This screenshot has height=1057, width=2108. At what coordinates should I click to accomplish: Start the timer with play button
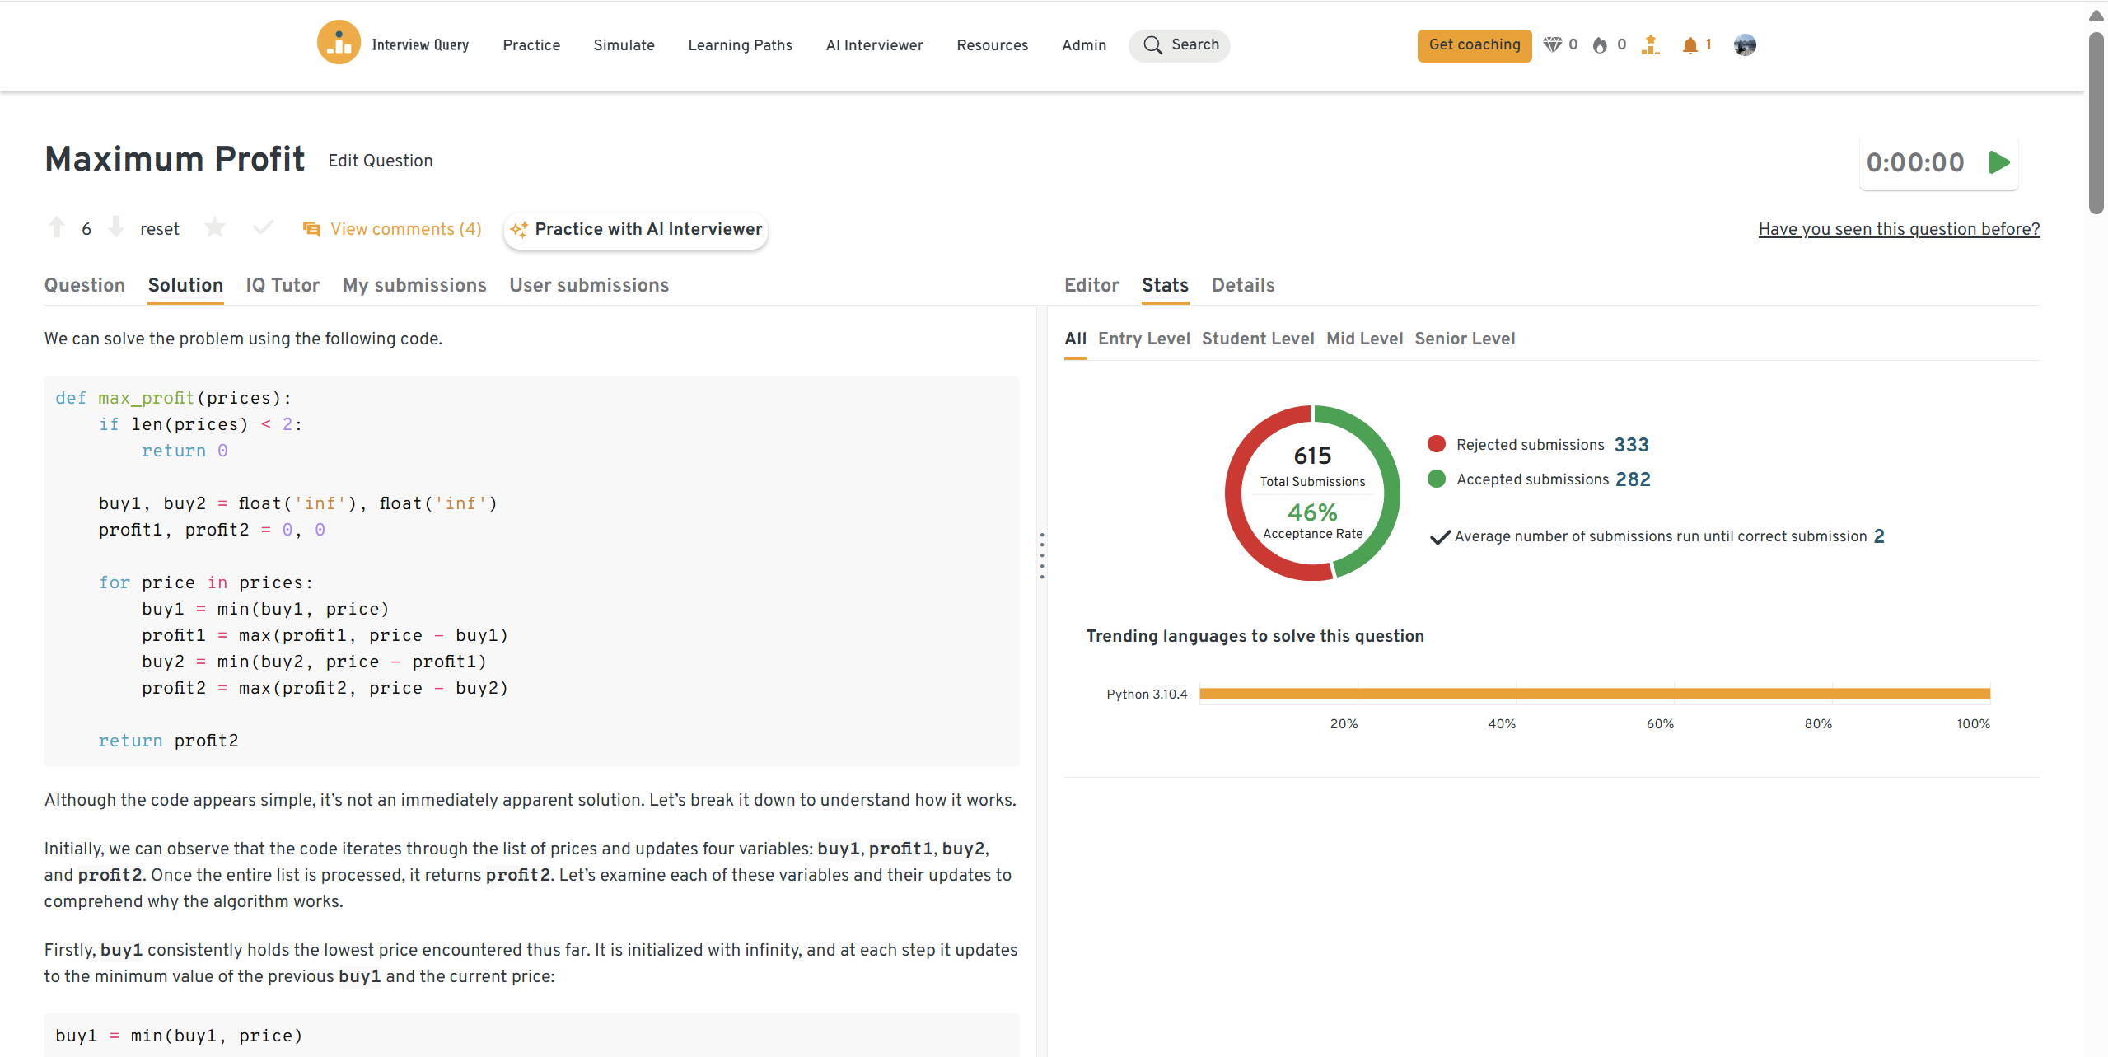pos(1998,162)
